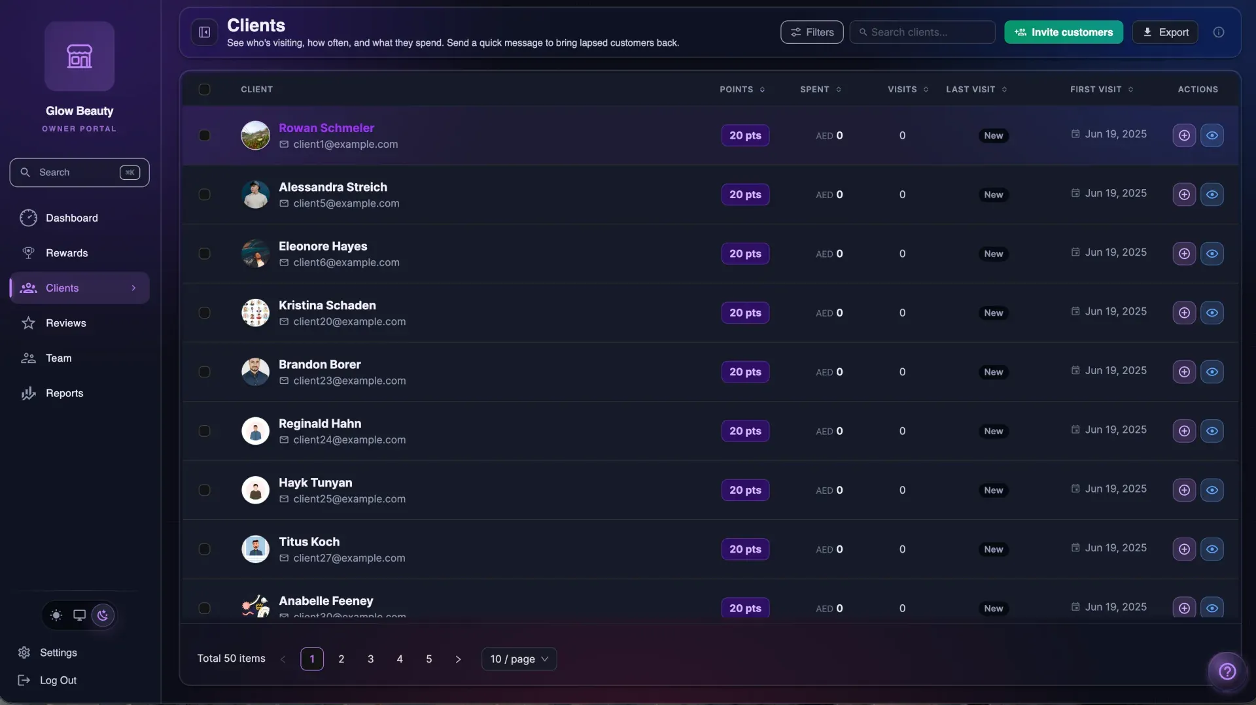The height and width of the screenshot is (705, 1256).
Task: Click Log Out
Action: tap(47, 680)
